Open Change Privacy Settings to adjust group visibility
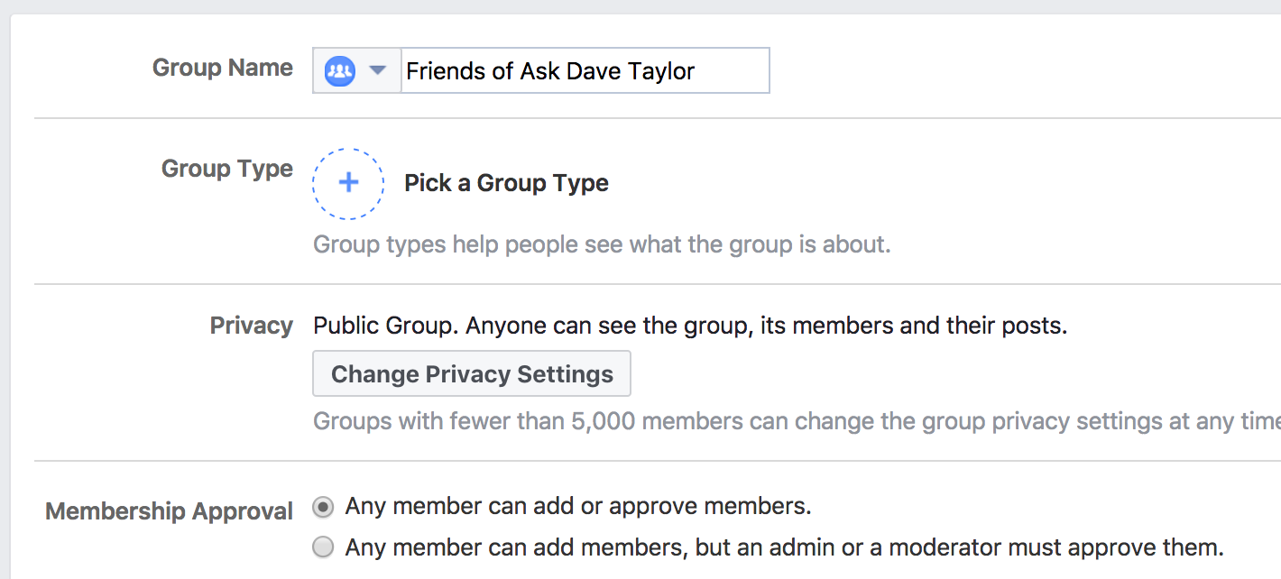 coord(471,372)
